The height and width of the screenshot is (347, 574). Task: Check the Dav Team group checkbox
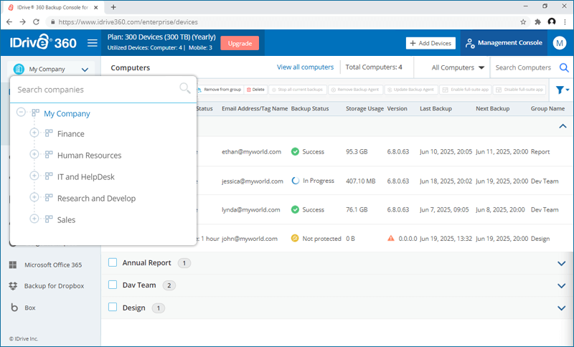(112, 285)
